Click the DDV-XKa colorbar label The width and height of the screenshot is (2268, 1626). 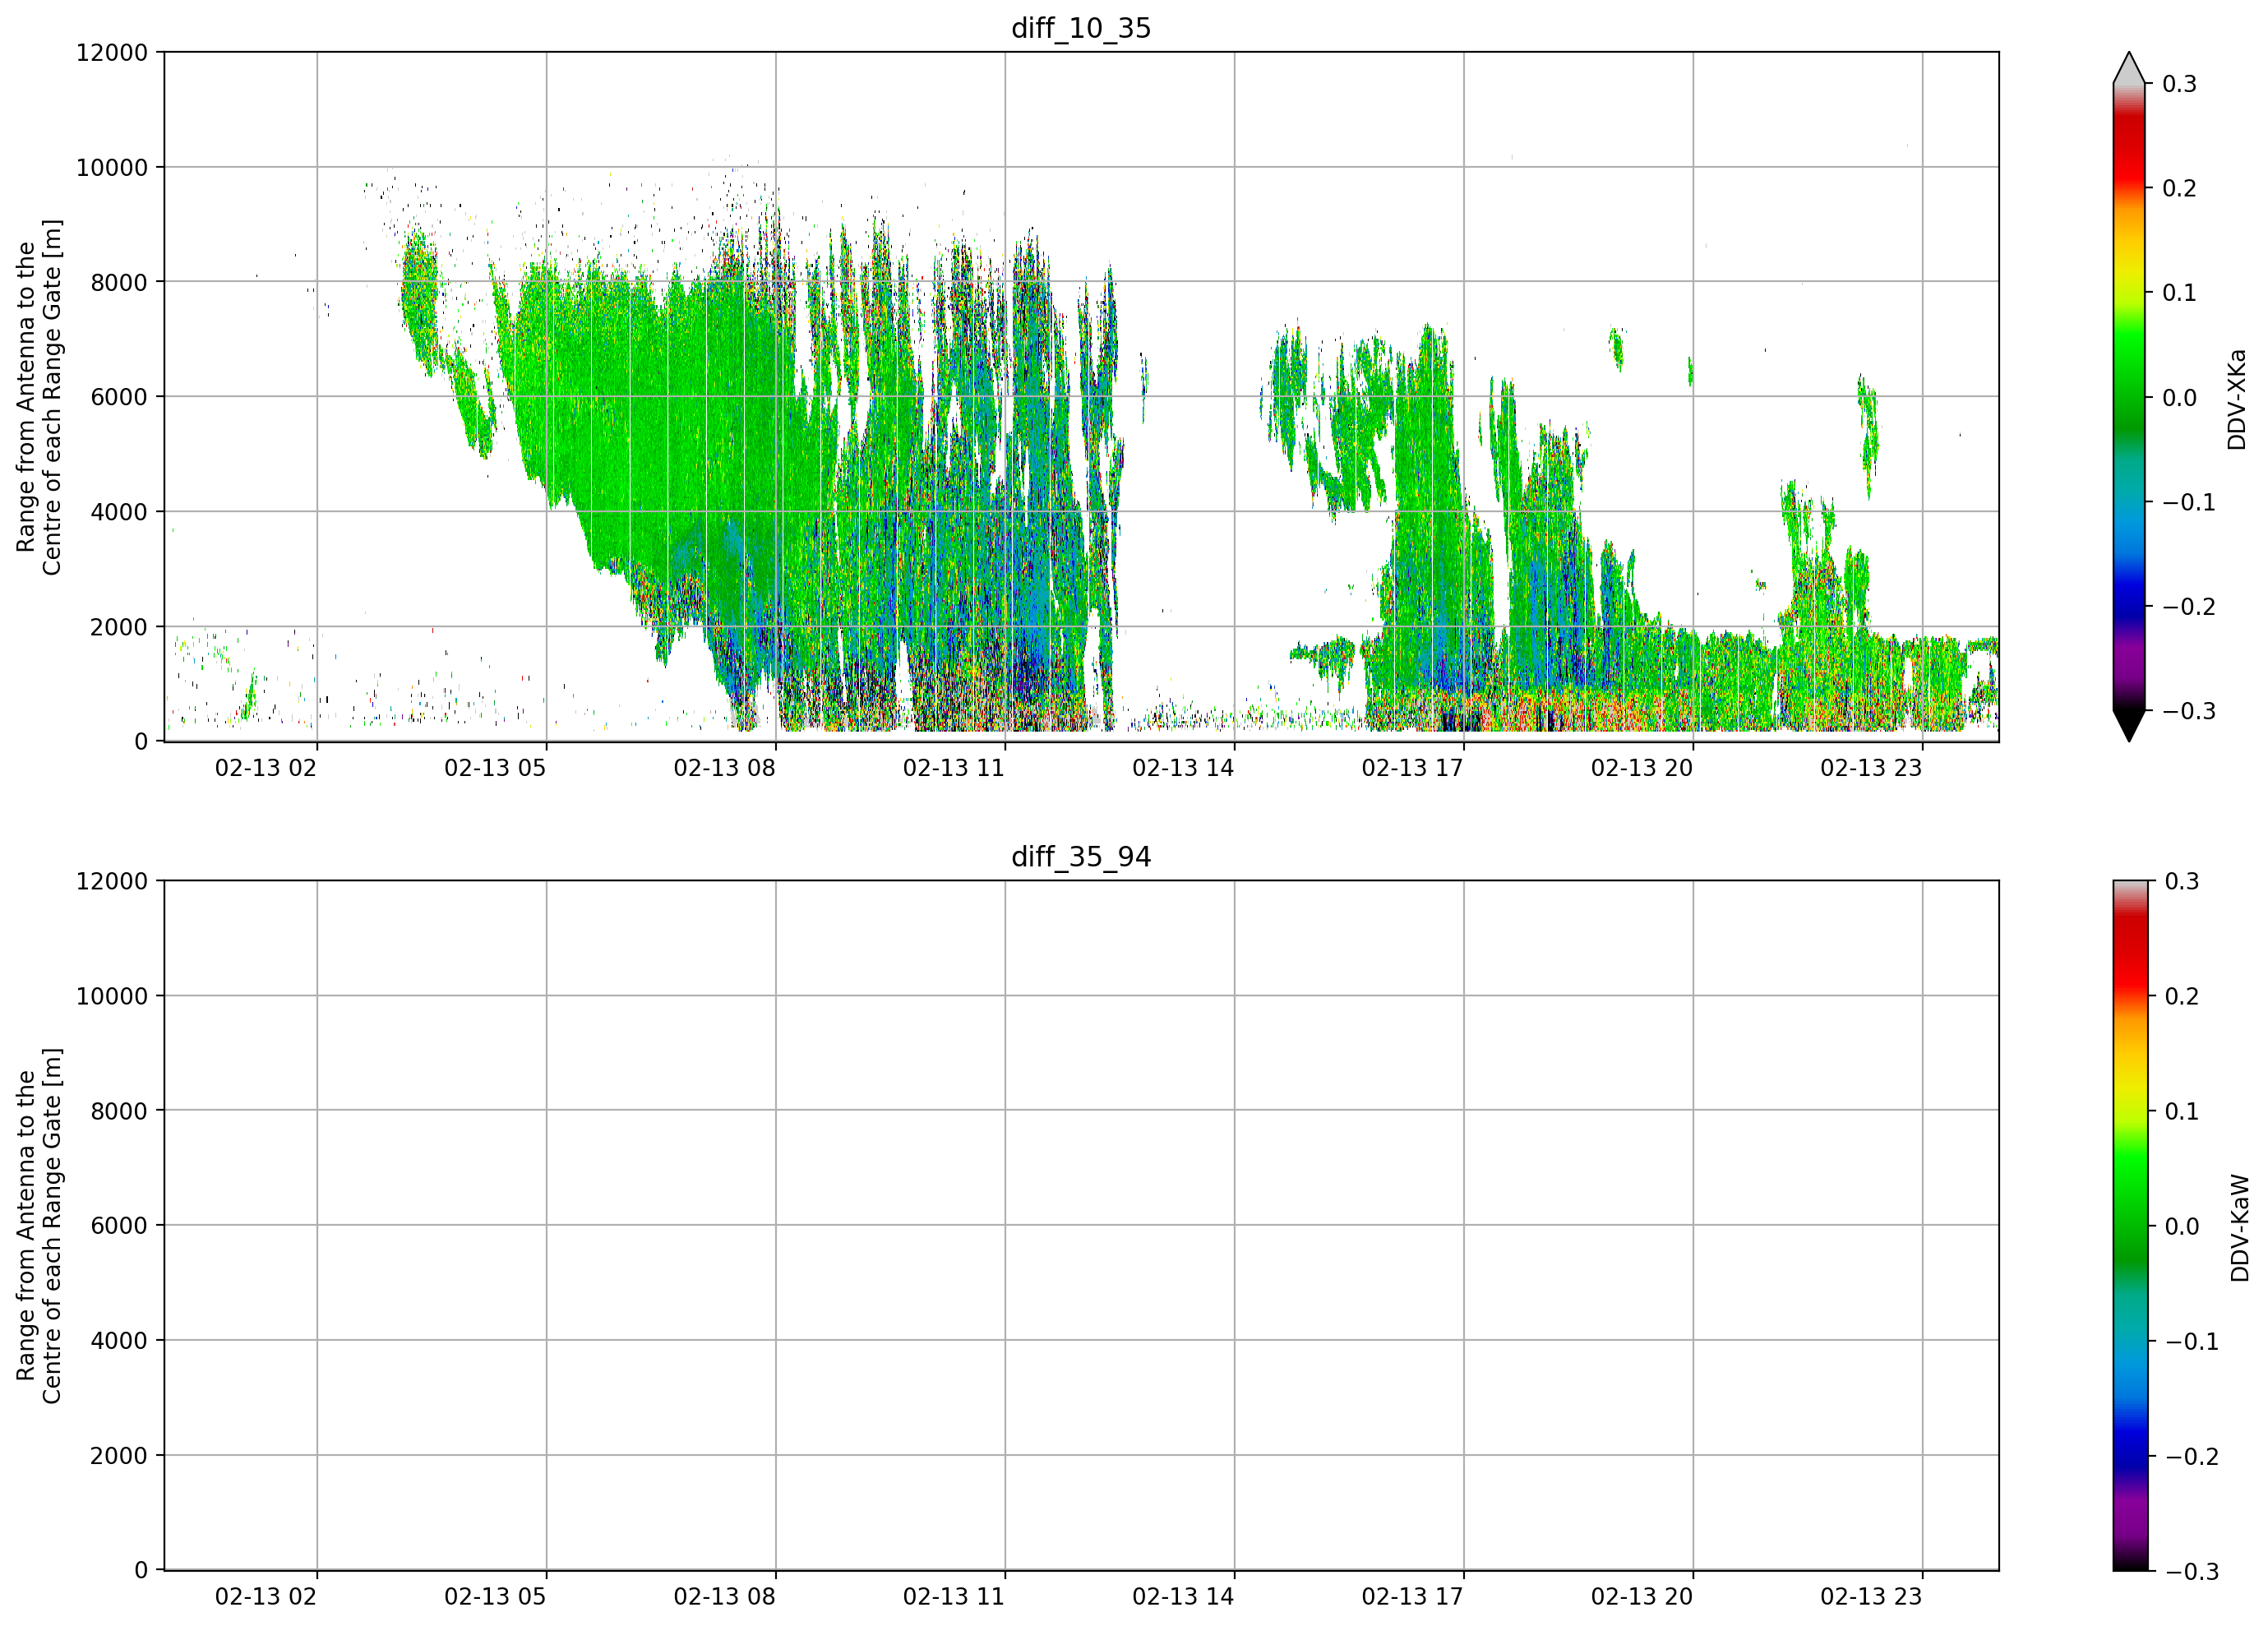pyautogui.click(x=2237, y=399)
